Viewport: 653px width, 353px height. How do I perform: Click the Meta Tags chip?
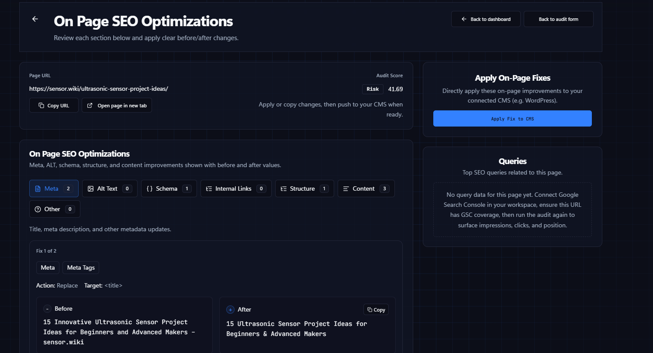[81, 267]
